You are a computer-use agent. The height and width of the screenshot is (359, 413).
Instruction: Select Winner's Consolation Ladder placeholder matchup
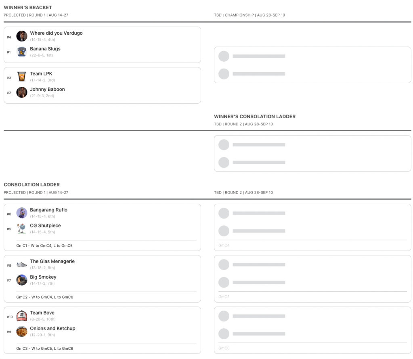click(312, 153)
